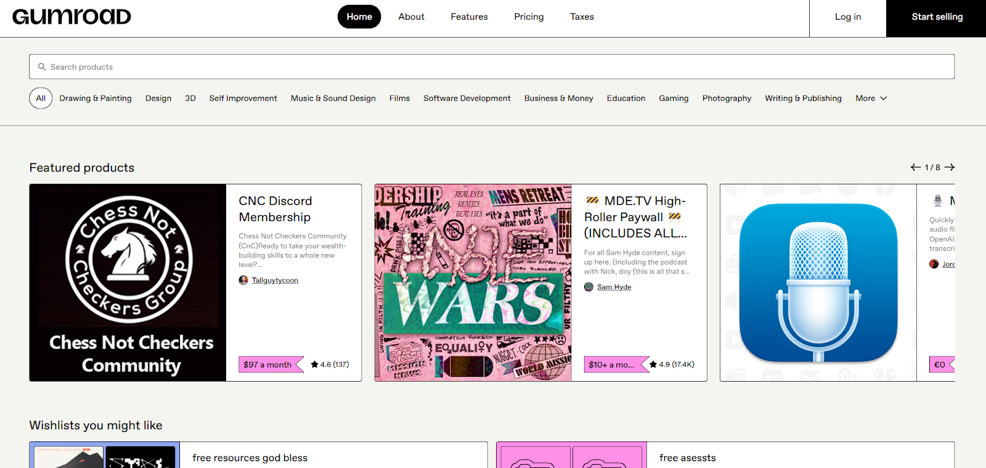Open the WARS product cover image
This screenshot has width=986, height=468.
click(x=473, y=282)
